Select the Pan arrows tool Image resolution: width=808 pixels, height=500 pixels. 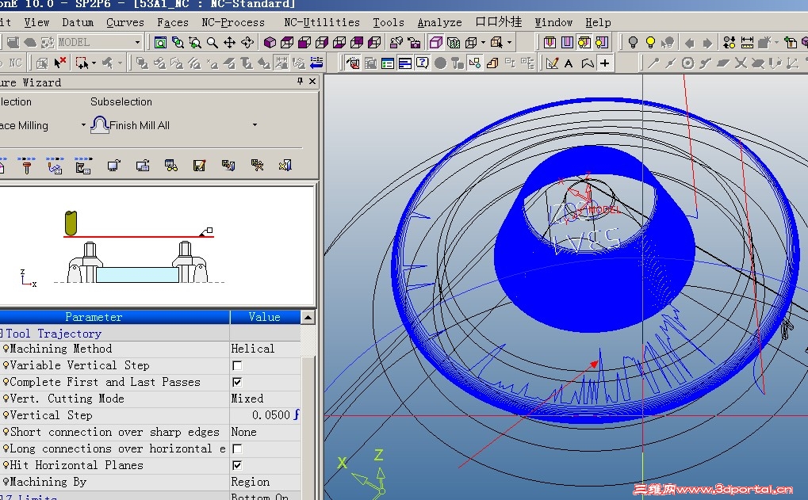coord(230,43)
